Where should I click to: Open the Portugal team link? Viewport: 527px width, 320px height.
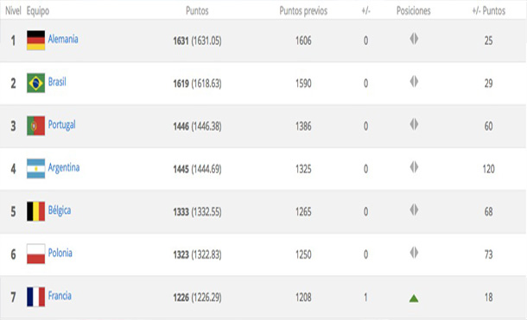(x=62, y=125)
